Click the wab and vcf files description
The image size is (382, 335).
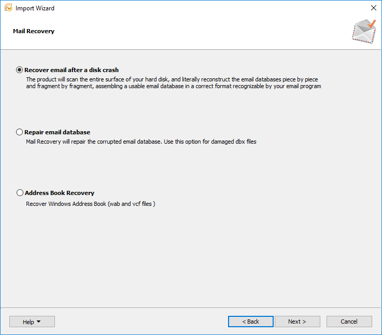91,204
